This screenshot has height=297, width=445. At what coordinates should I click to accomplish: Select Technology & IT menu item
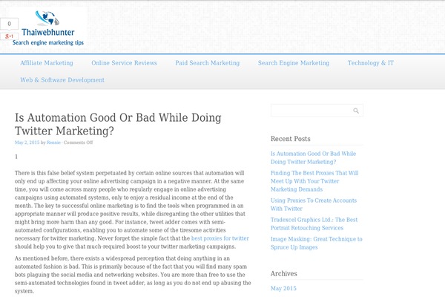click(x=371, y=63)
